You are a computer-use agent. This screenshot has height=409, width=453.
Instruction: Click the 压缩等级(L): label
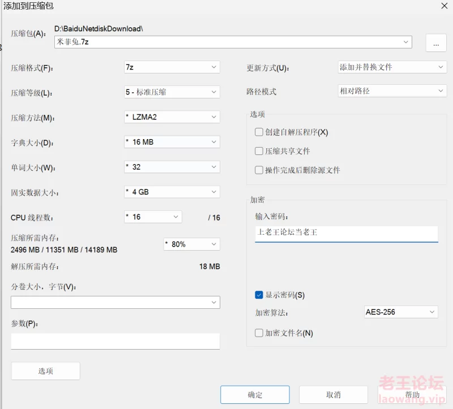pos(32,93)
